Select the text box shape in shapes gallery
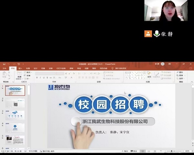194x155 pixels. [126, 73]
